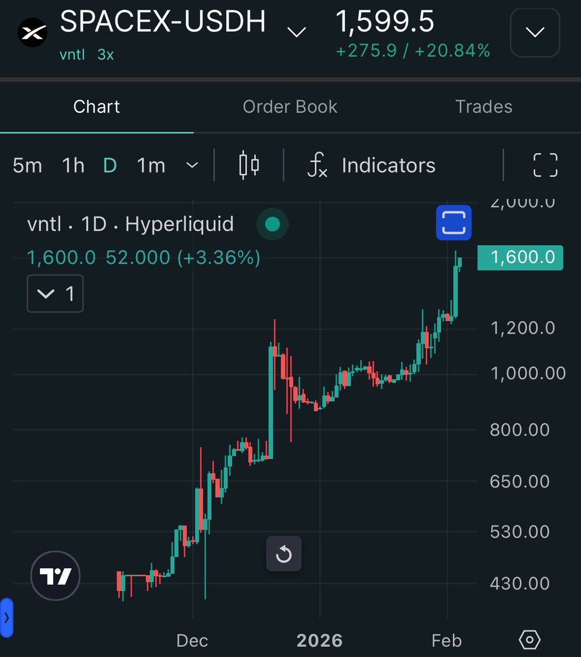Image resolution: width=581 pixels, height=657 pixels.
Task: Switch to the Trades tab
Action: 484,106
